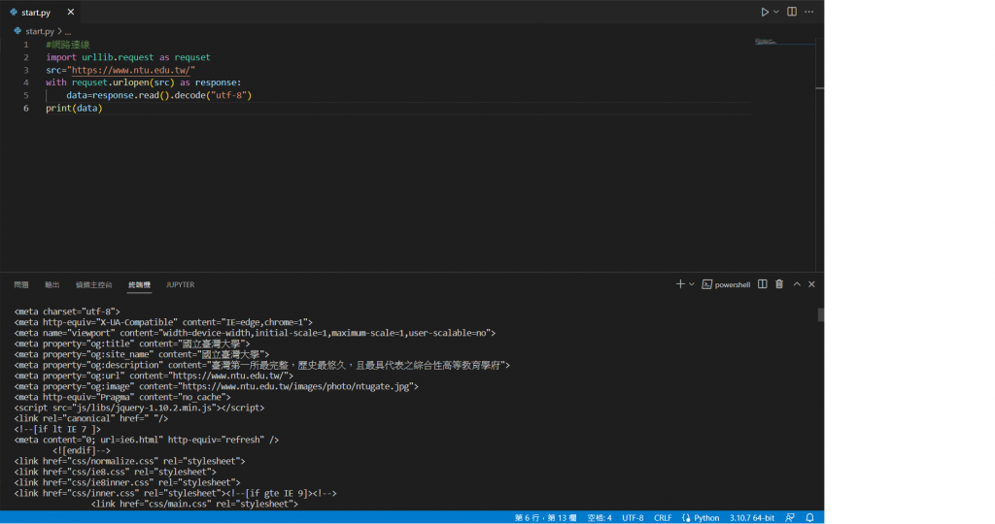
Task: Click the data=response.read() line
Action: (x=158, y=95)
